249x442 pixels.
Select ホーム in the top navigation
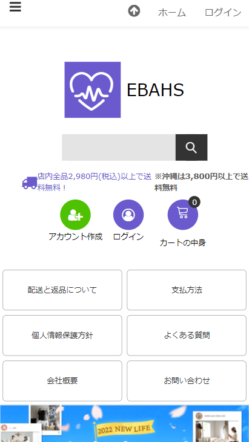coord(172,13)
